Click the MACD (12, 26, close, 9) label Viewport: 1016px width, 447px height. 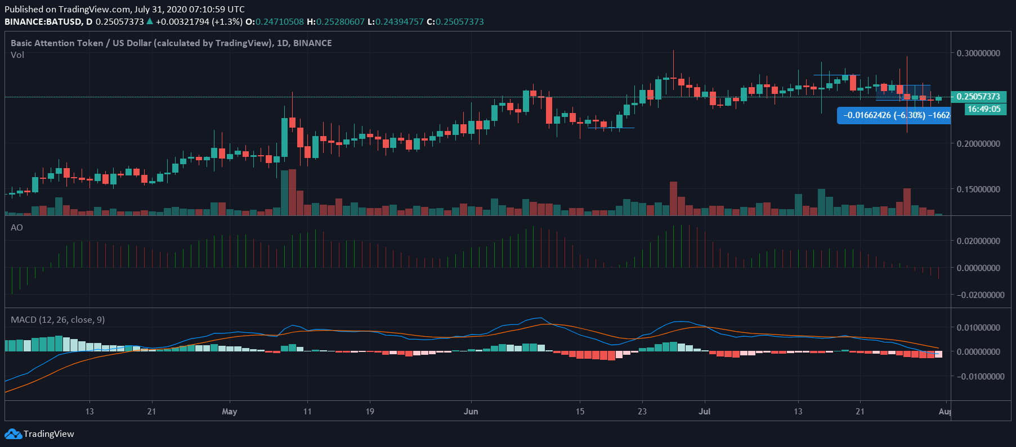click(57, 320)
